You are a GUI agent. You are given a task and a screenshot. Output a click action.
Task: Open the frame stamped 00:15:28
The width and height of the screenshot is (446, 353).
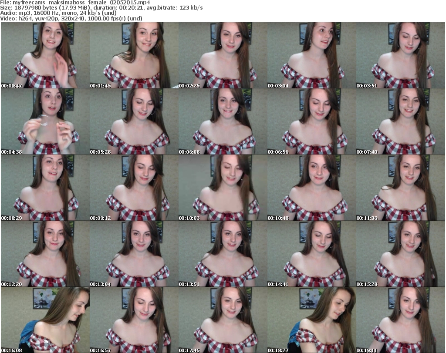[x=401, y=254]
